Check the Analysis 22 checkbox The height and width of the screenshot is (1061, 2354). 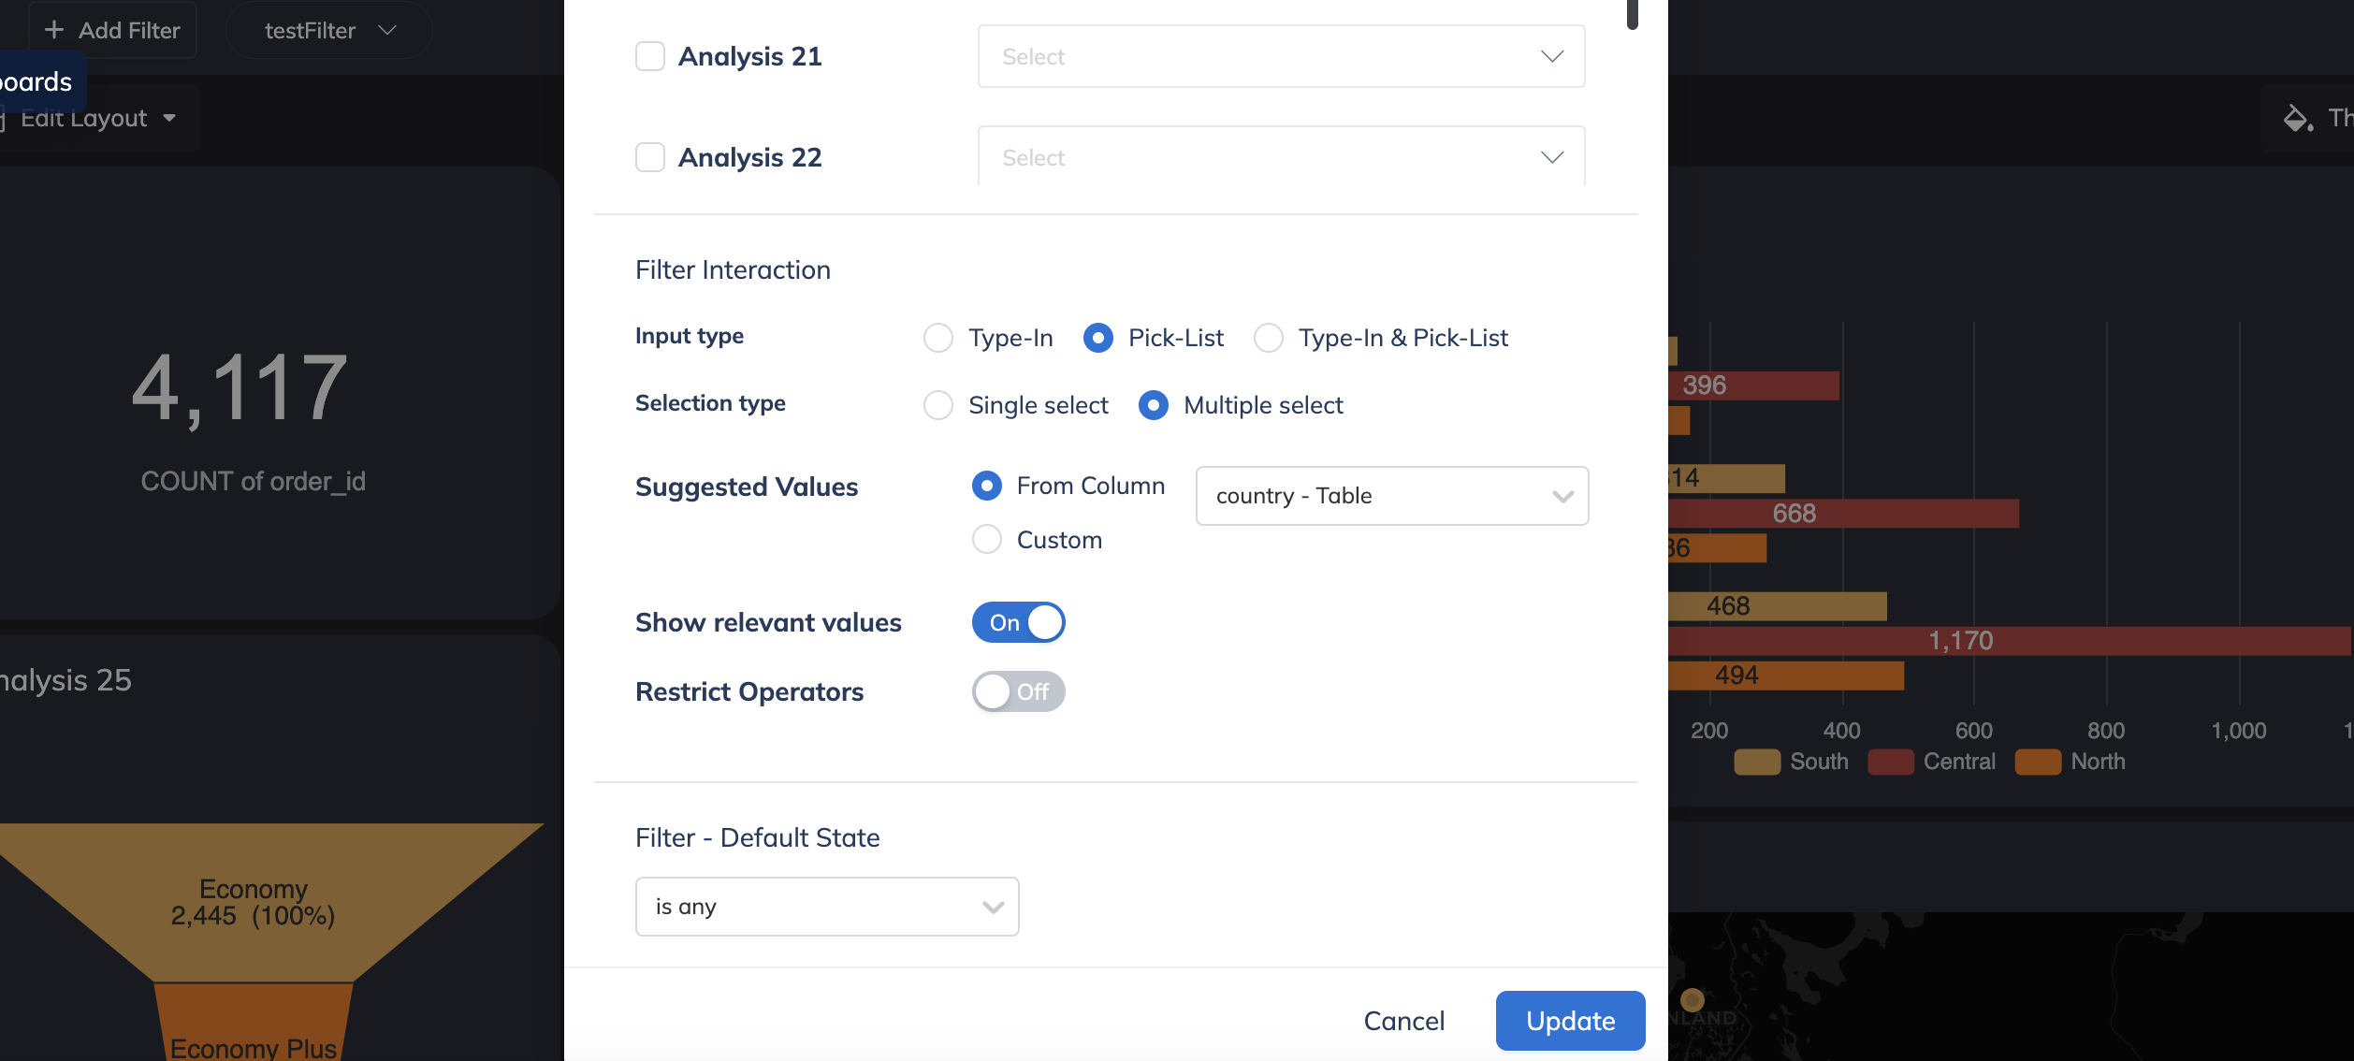coord(650,157)
